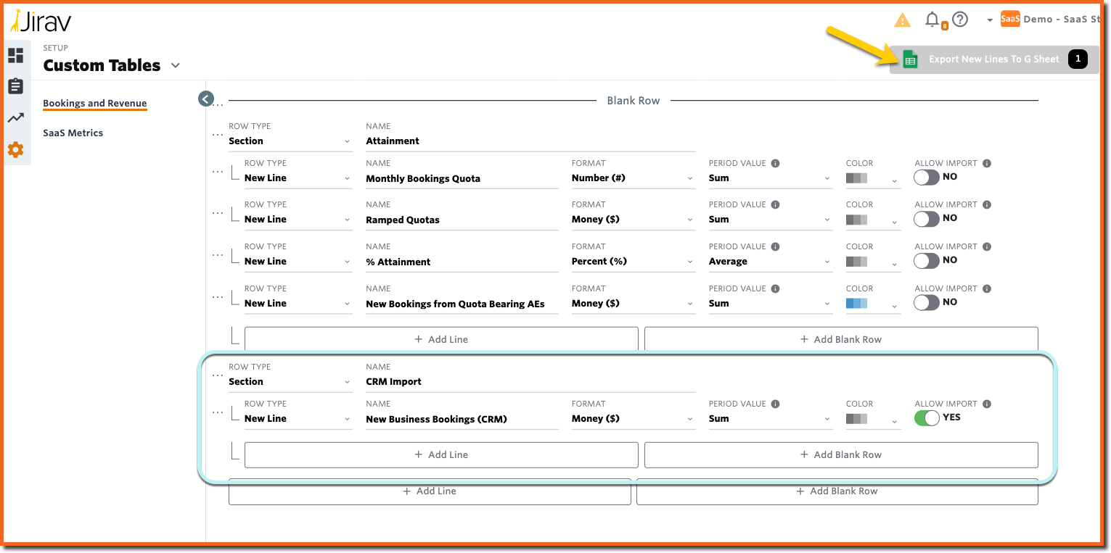Click Add Line under CRM Import section

click(441, 454)
